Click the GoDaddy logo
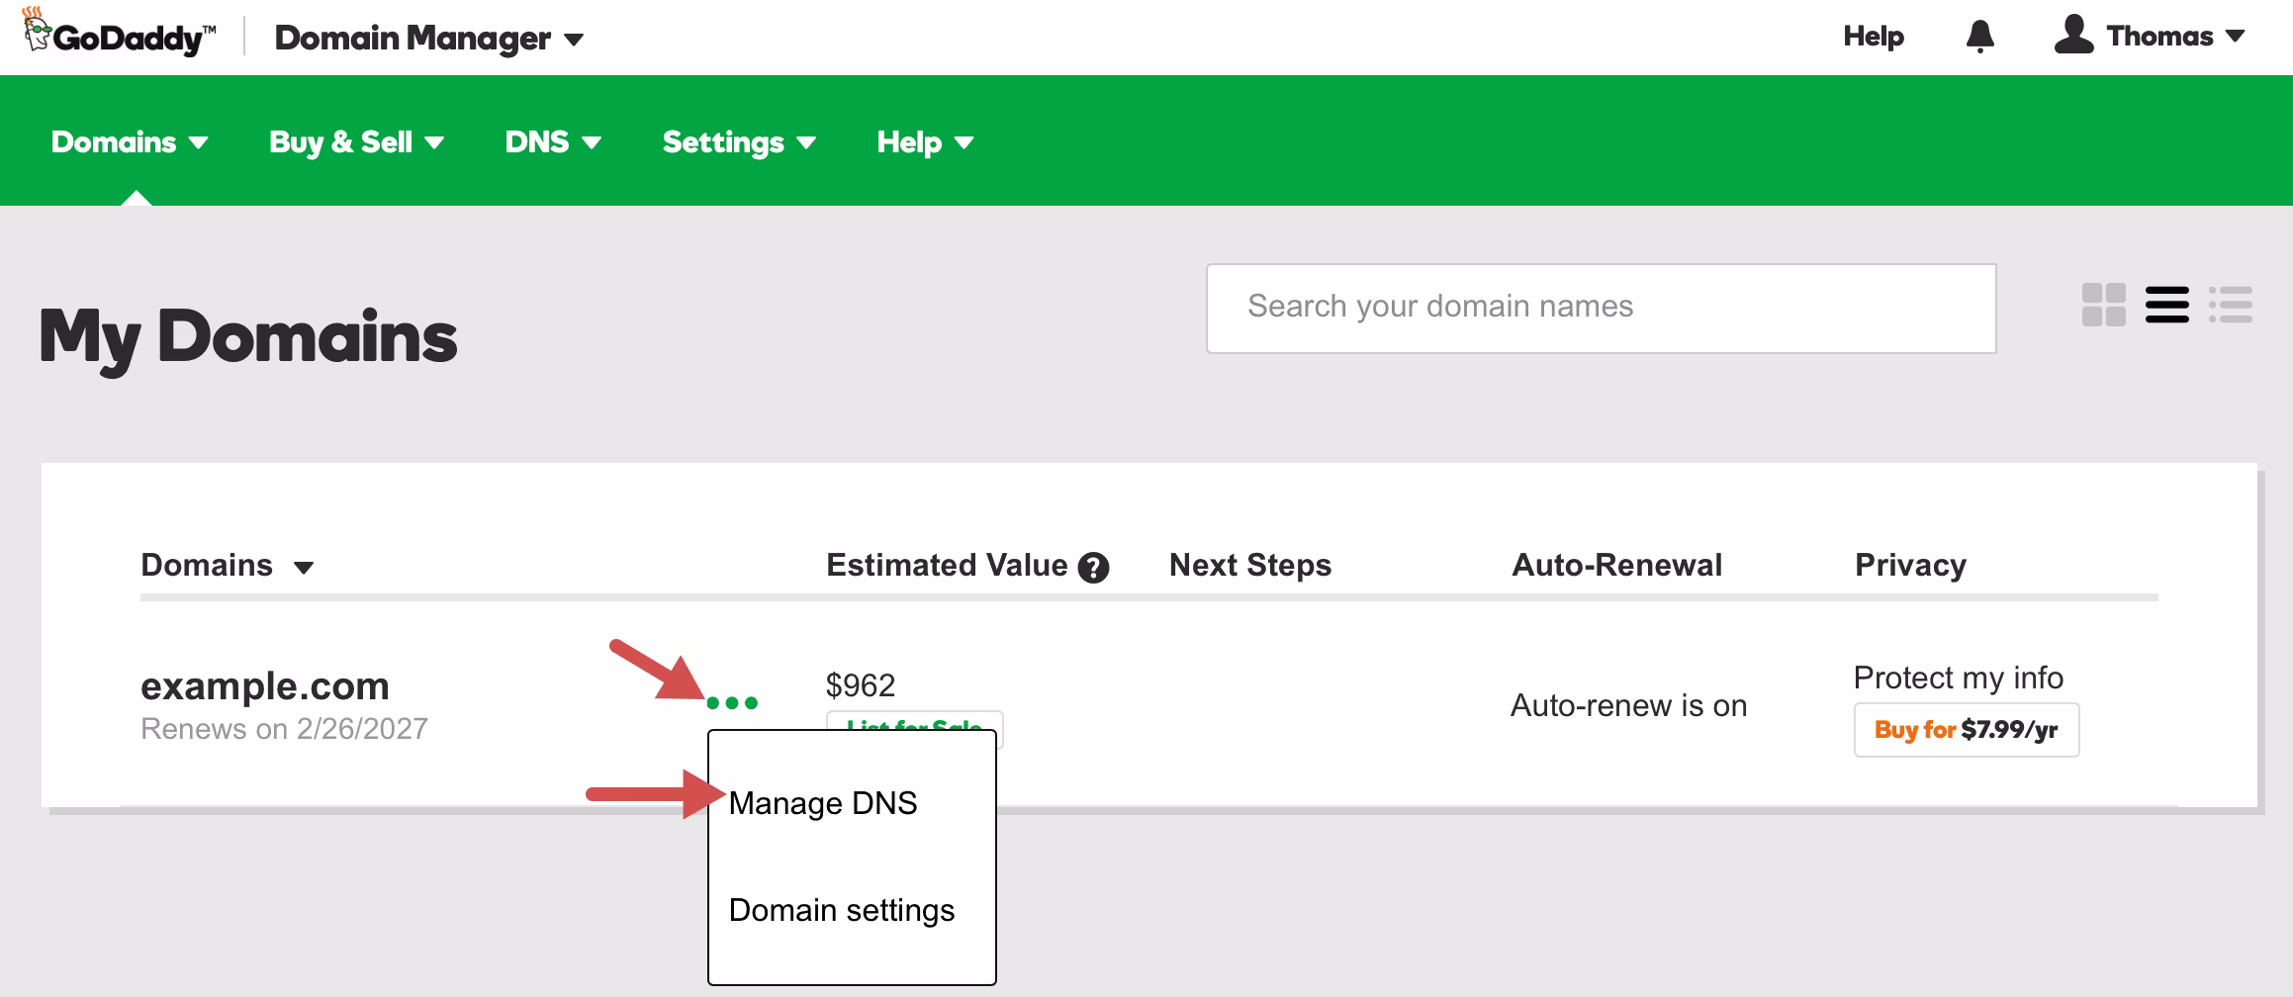Screen dimensions: 2293x997 tap(119, 33)
